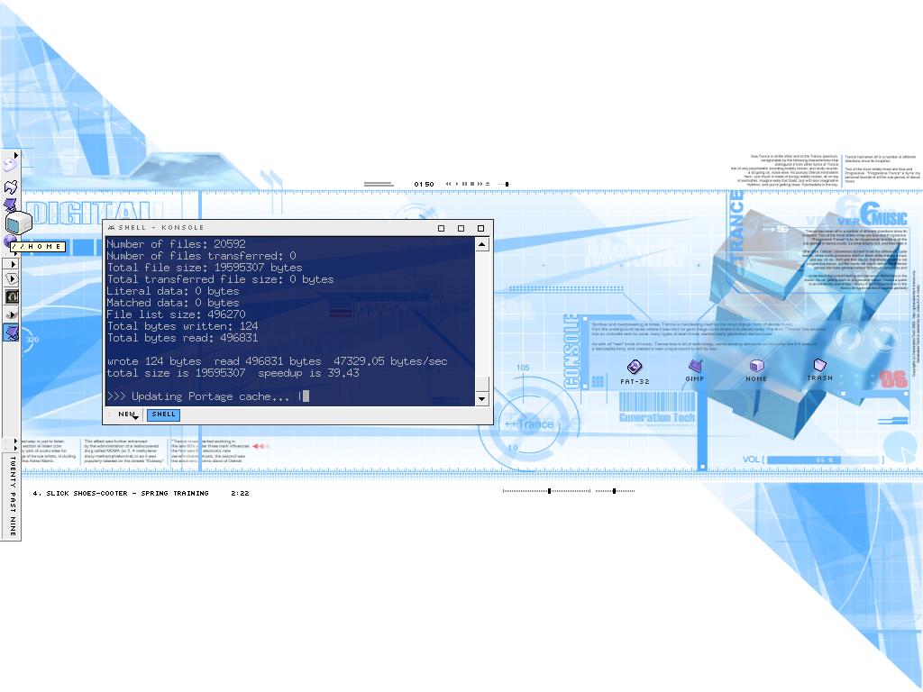Screen dimensions: 923x692
Task: Click the computer monitor Home icon in side panel
Action: coord(18,223)
